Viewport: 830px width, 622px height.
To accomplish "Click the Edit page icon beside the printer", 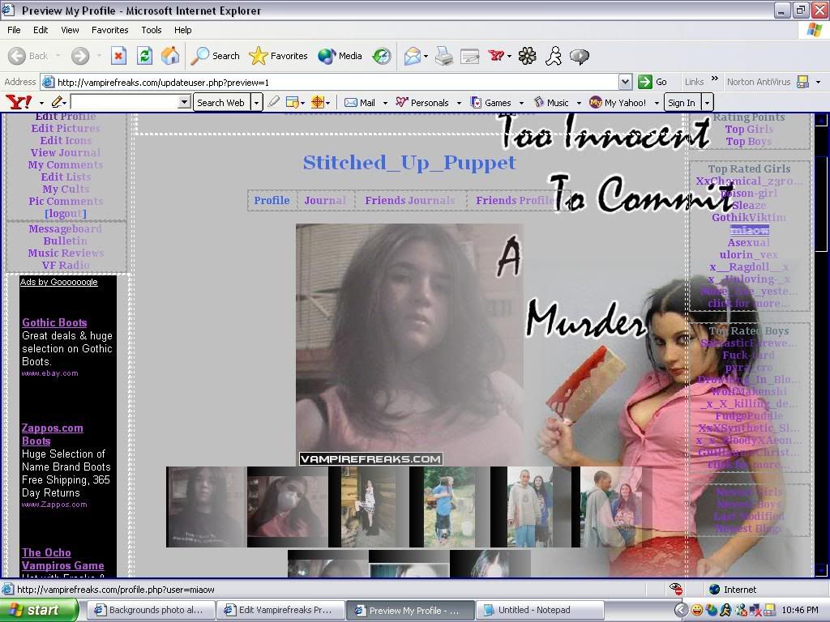I will [469, 56].
